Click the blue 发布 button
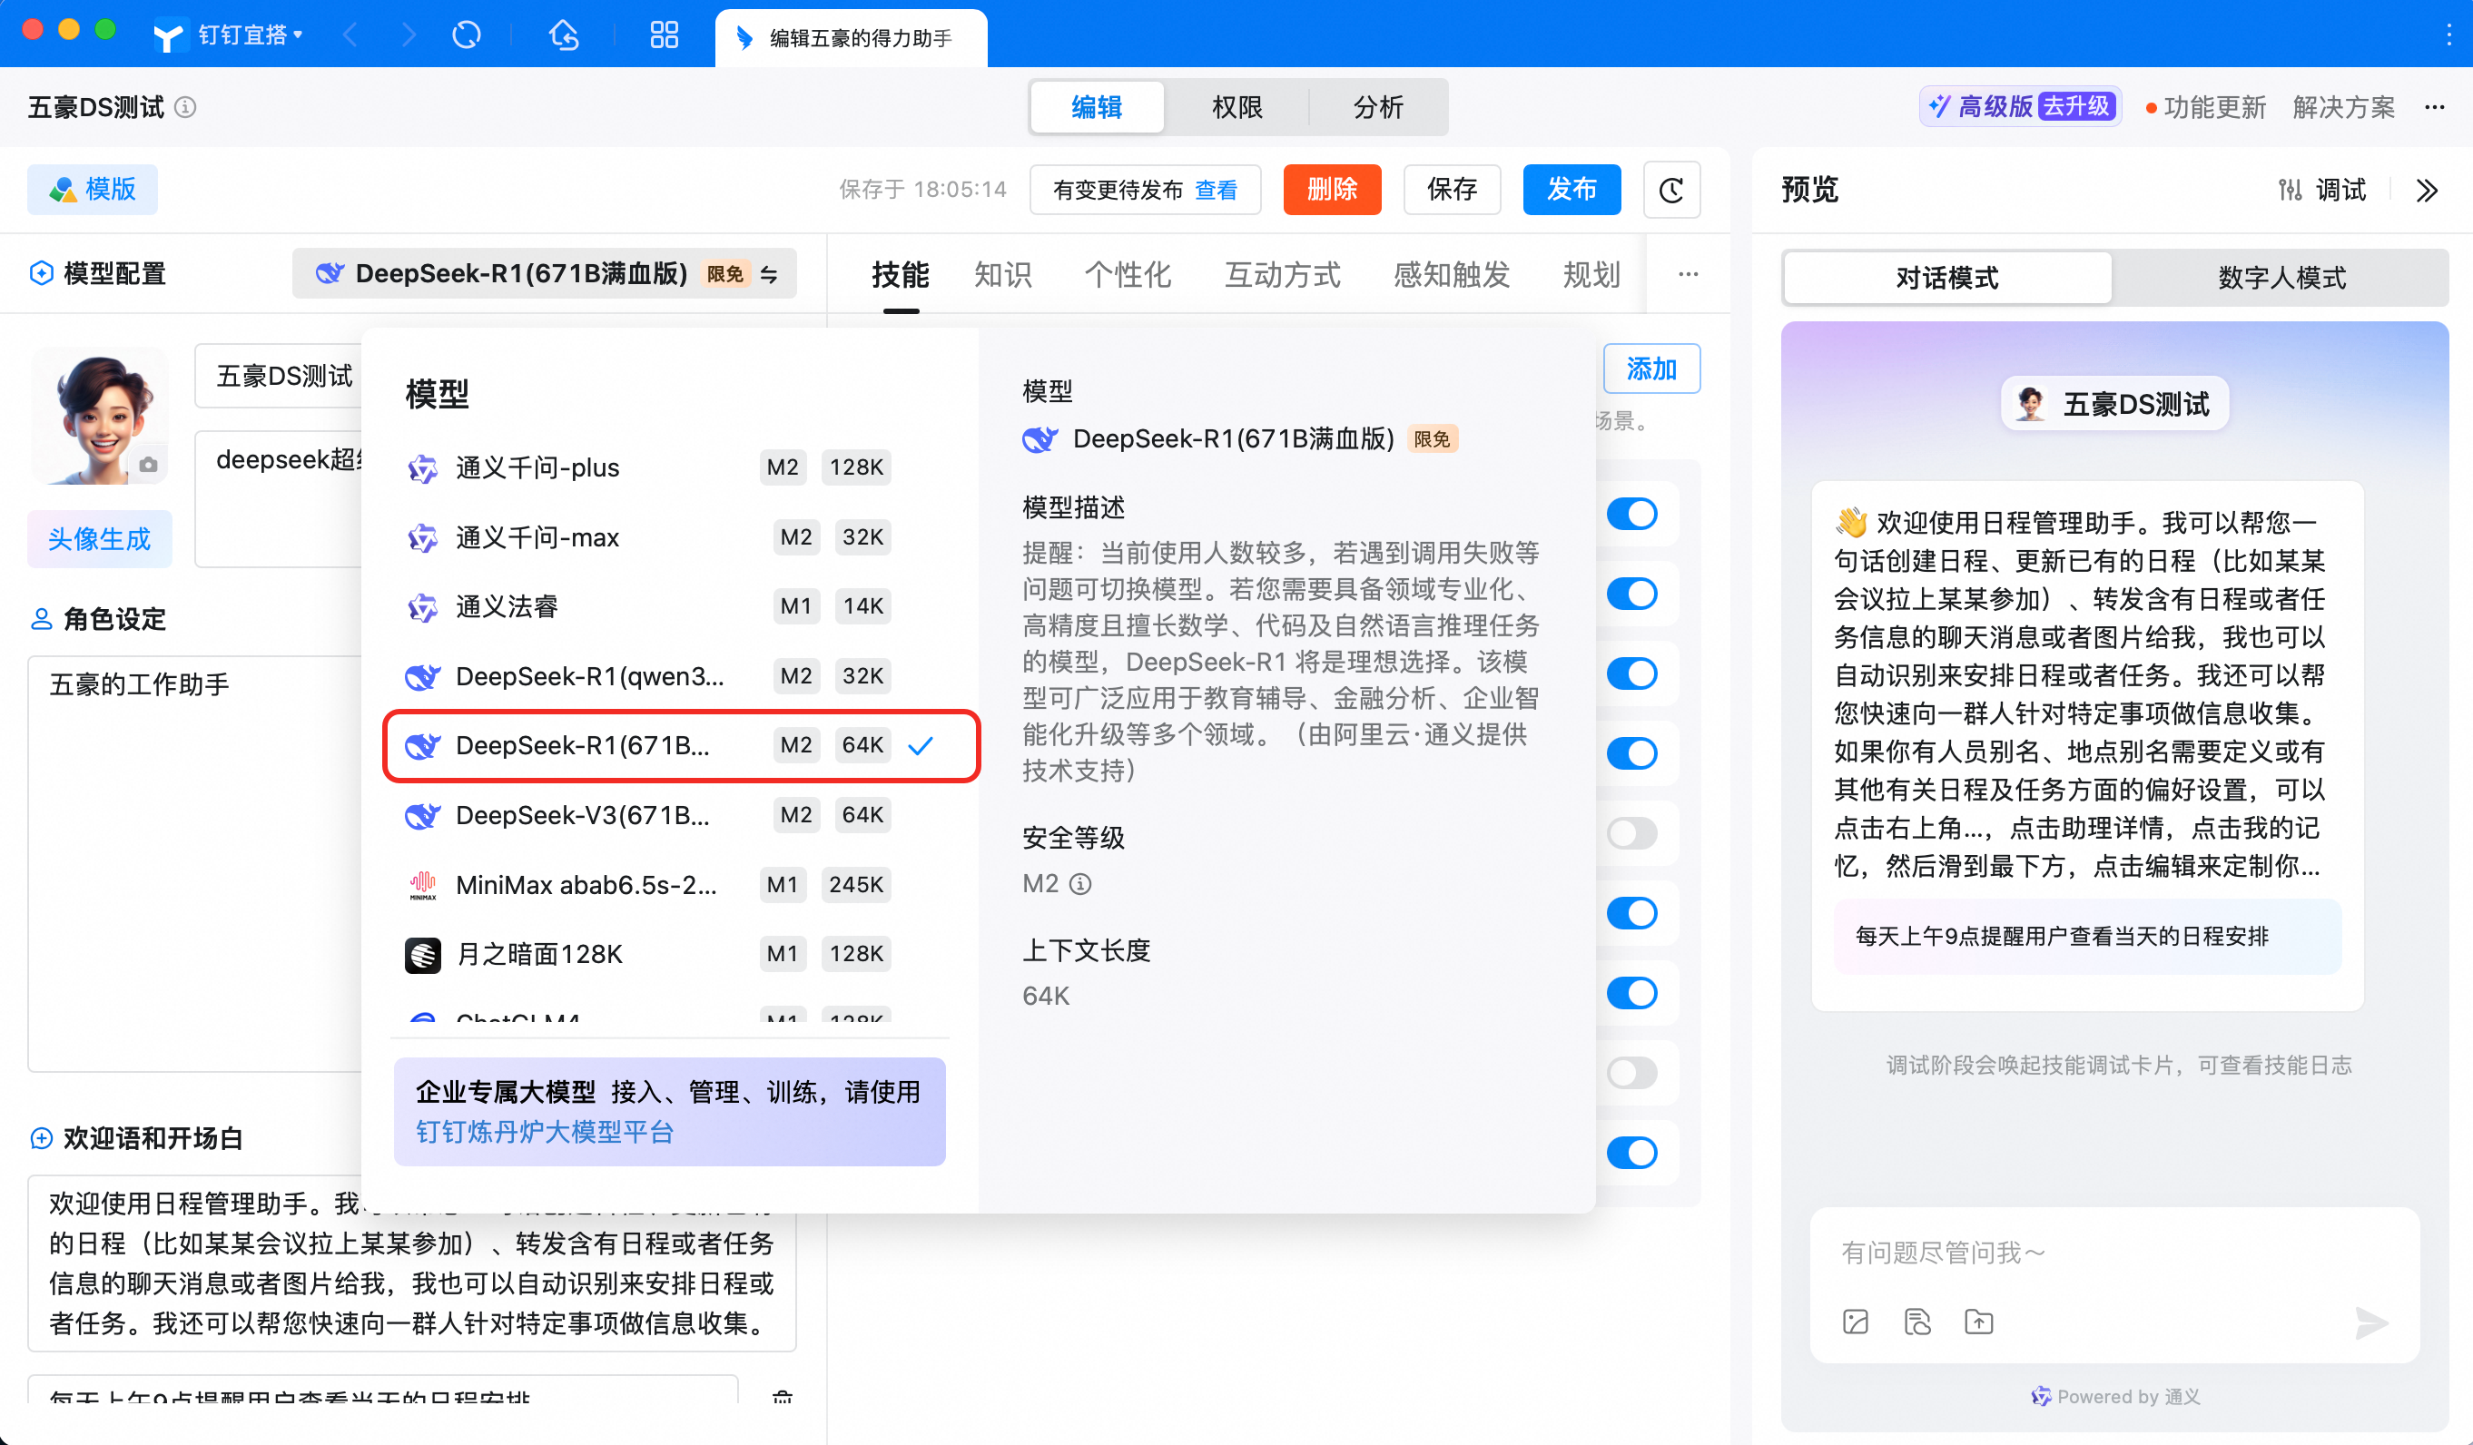The image size is (2473, 1445). [1571, 190]
